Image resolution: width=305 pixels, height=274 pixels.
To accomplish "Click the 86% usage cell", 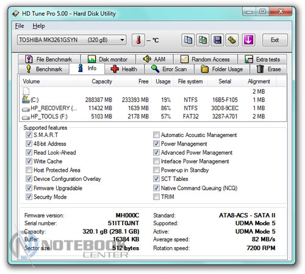I will click(x=166, y=108).
